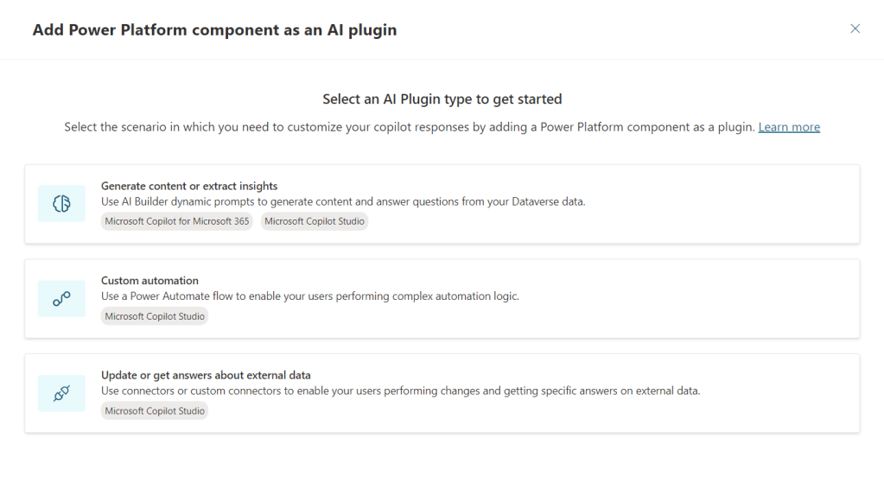Click 'Update or get answers about external data' title
Screen dimensions: 884x502
tap(206, 375)
